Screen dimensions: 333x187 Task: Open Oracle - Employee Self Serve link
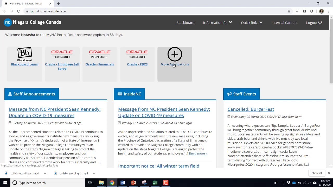62,66
